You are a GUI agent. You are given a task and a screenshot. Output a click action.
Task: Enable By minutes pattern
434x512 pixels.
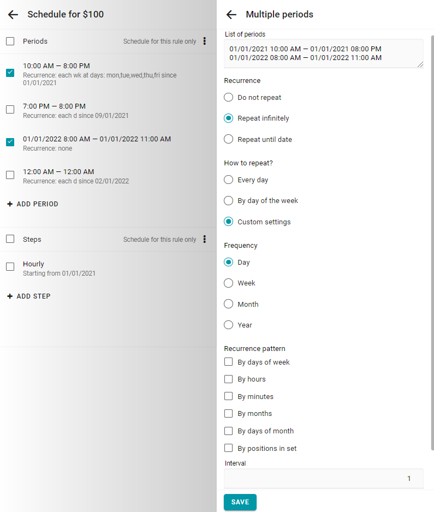point(228,396)
